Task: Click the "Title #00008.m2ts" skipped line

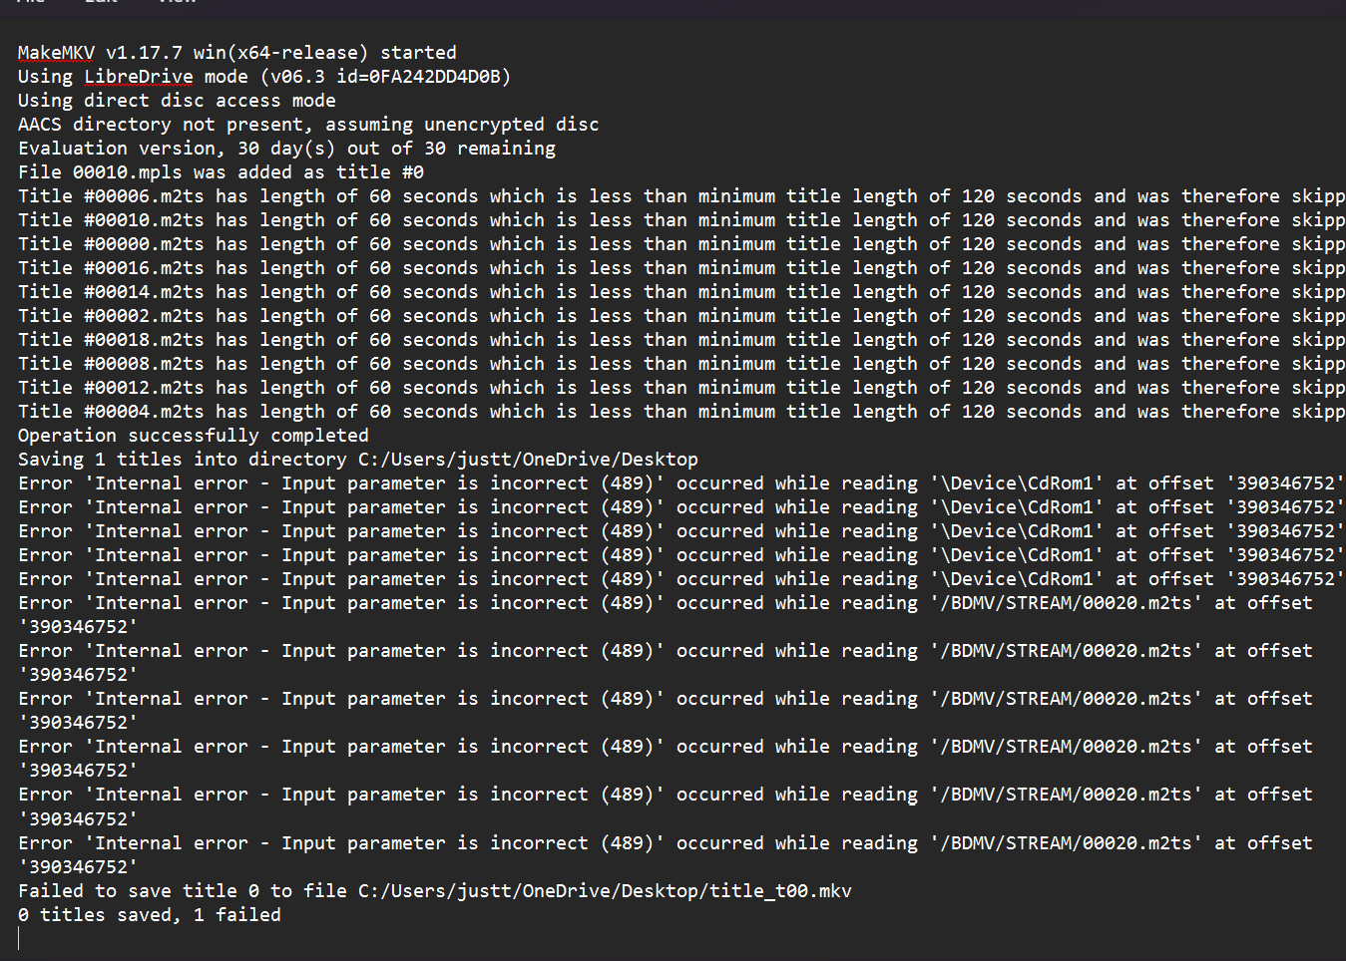Action: click(681, 364)
